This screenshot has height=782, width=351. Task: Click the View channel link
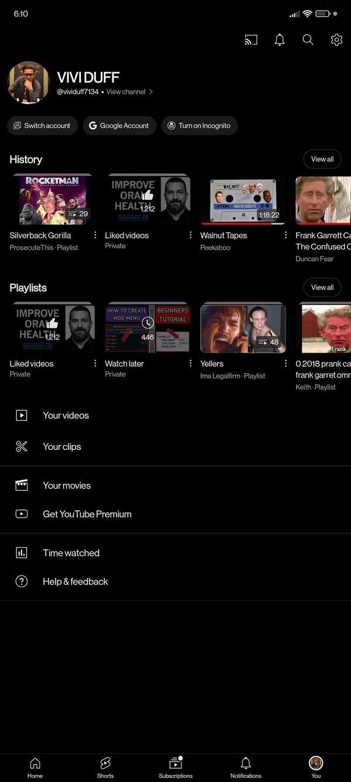(130, 92)
